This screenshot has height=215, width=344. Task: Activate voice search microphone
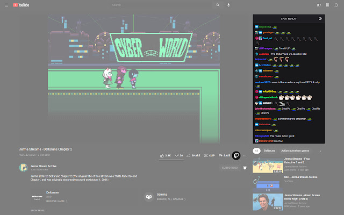pyautogui.click(x=228, y=5)
